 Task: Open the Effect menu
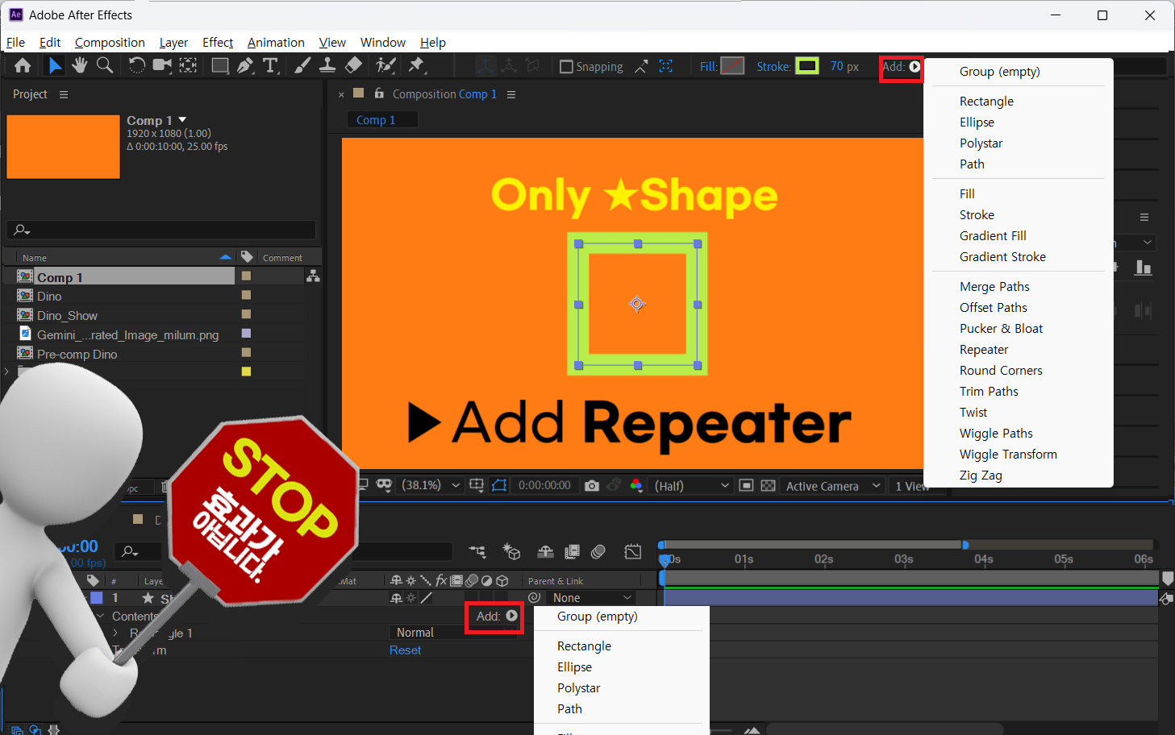pyautogui.click(x=218, y=43)
